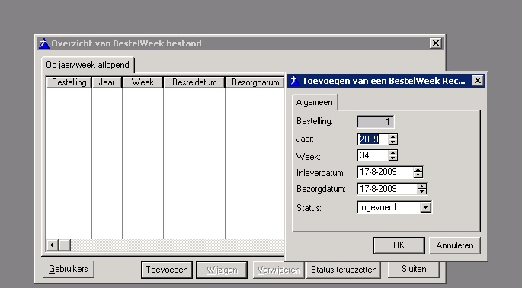Click the Wijzigen button

[x=222, y=270]
